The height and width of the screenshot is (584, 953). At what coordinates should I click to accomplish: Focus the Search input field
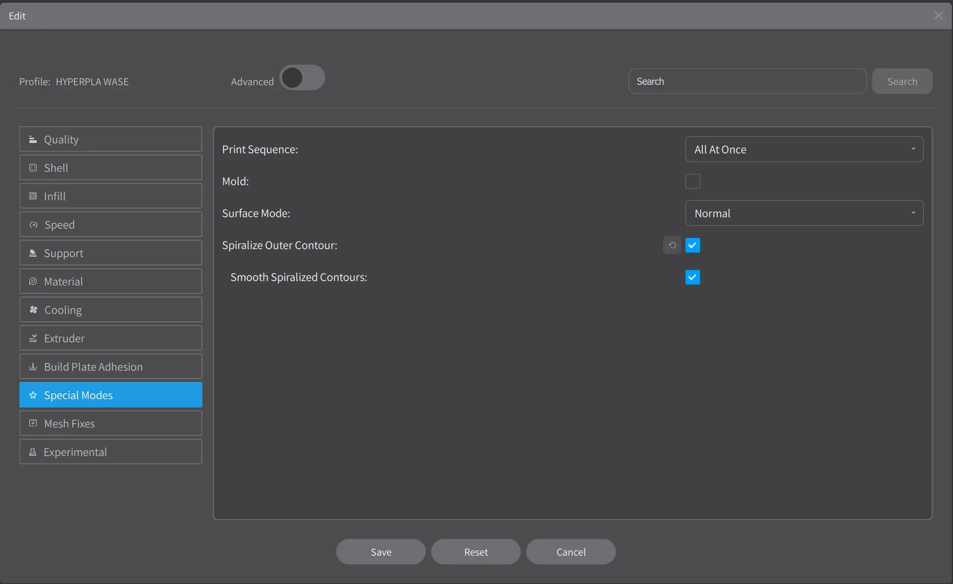click(x=747, y=81)
